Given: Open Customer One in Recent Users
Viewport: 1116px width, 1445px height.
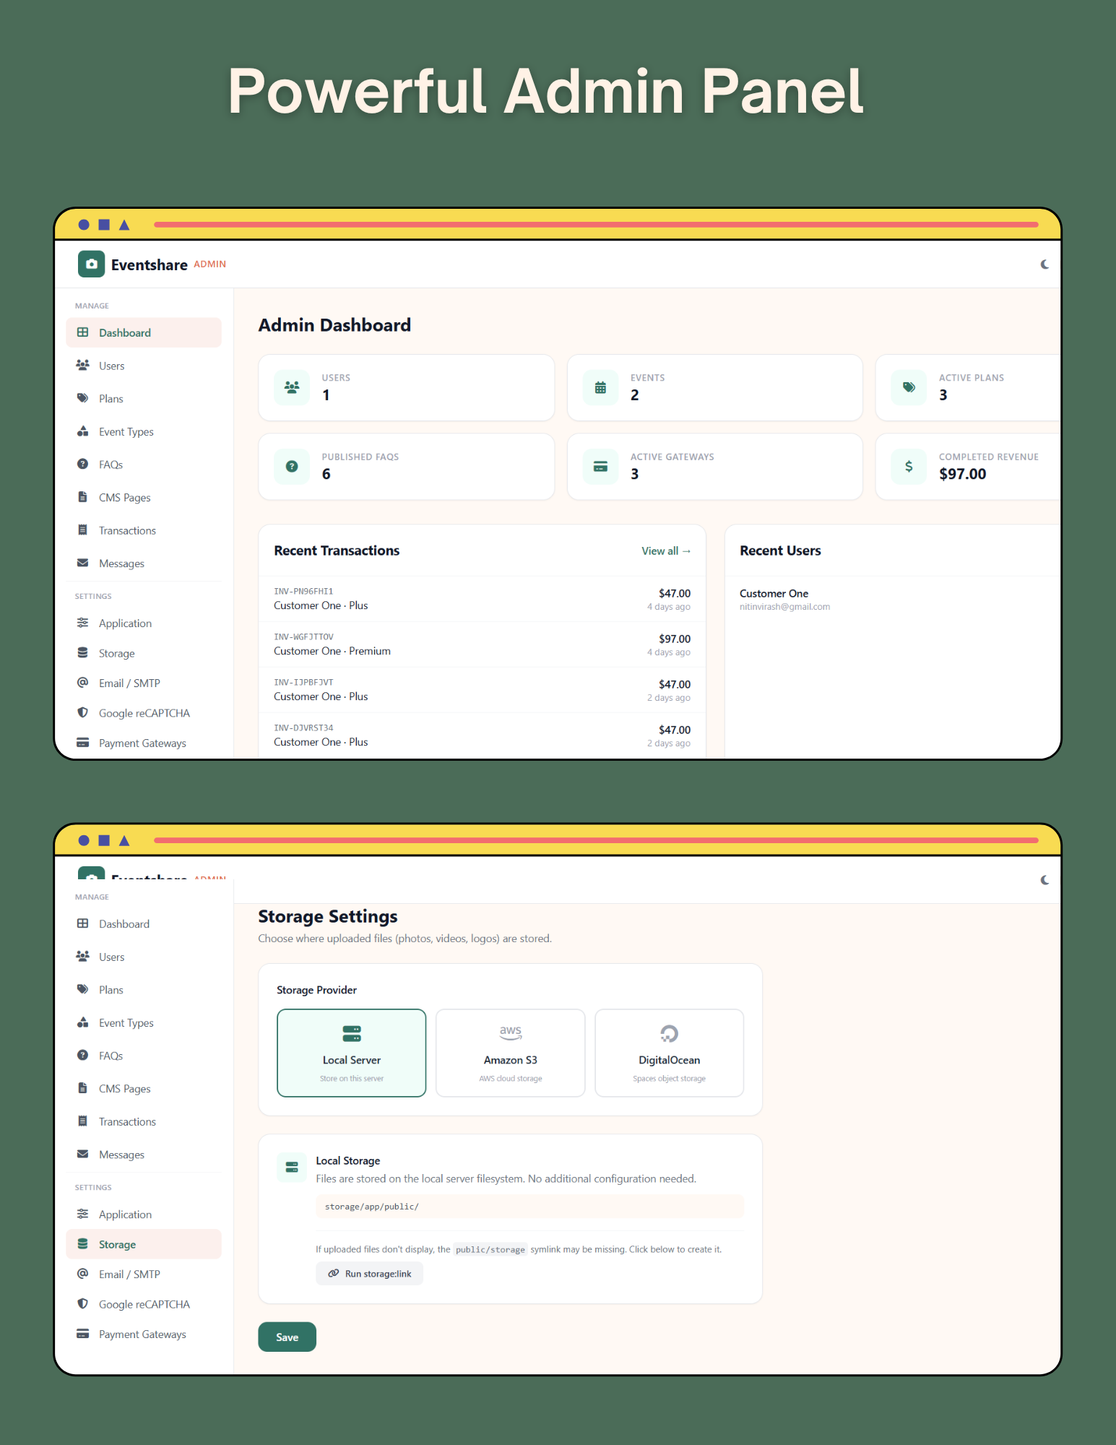Looking at the screenshot, I should pos(774,593).
